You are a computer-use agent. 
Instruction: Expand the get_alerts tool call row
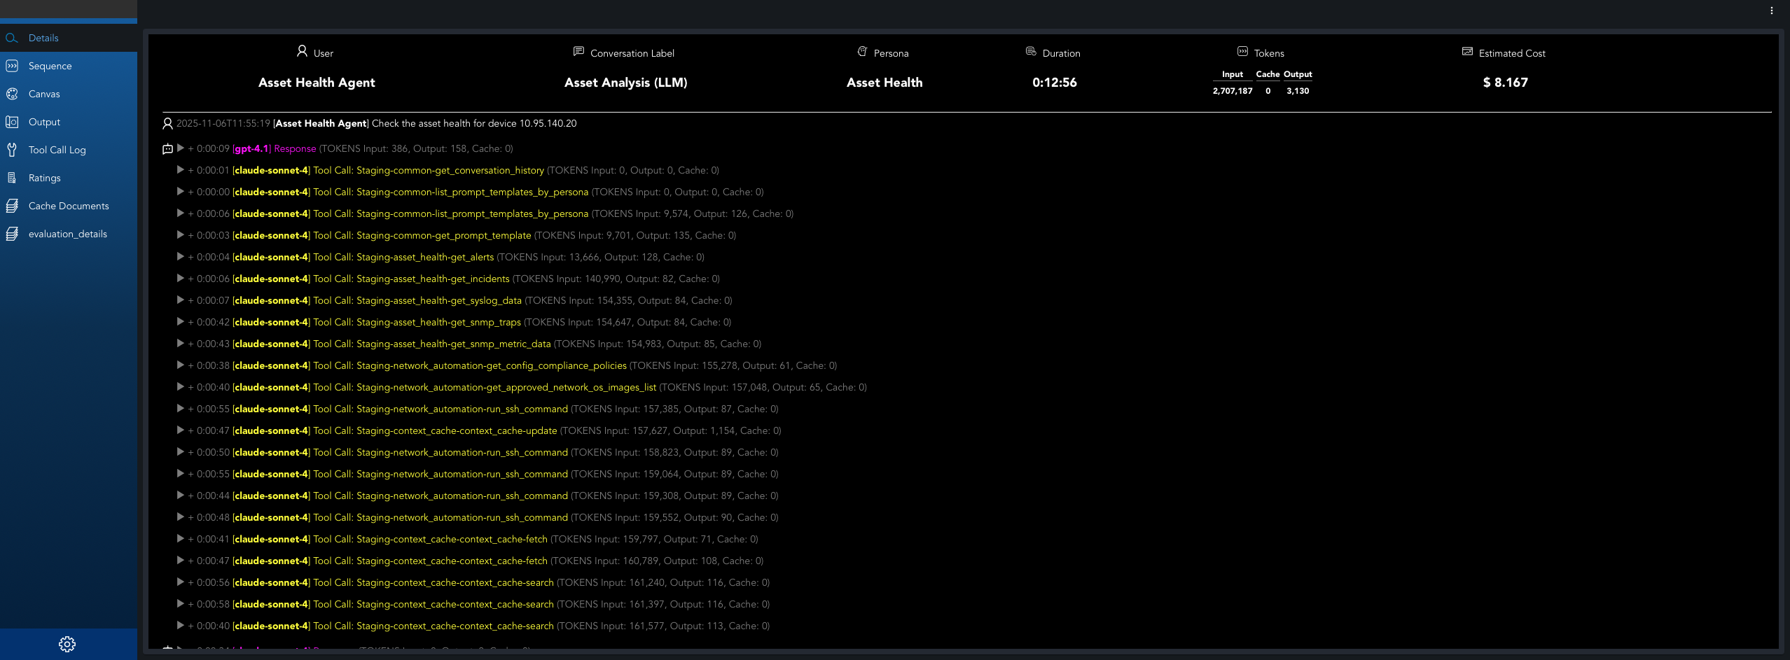coord(180,257)
